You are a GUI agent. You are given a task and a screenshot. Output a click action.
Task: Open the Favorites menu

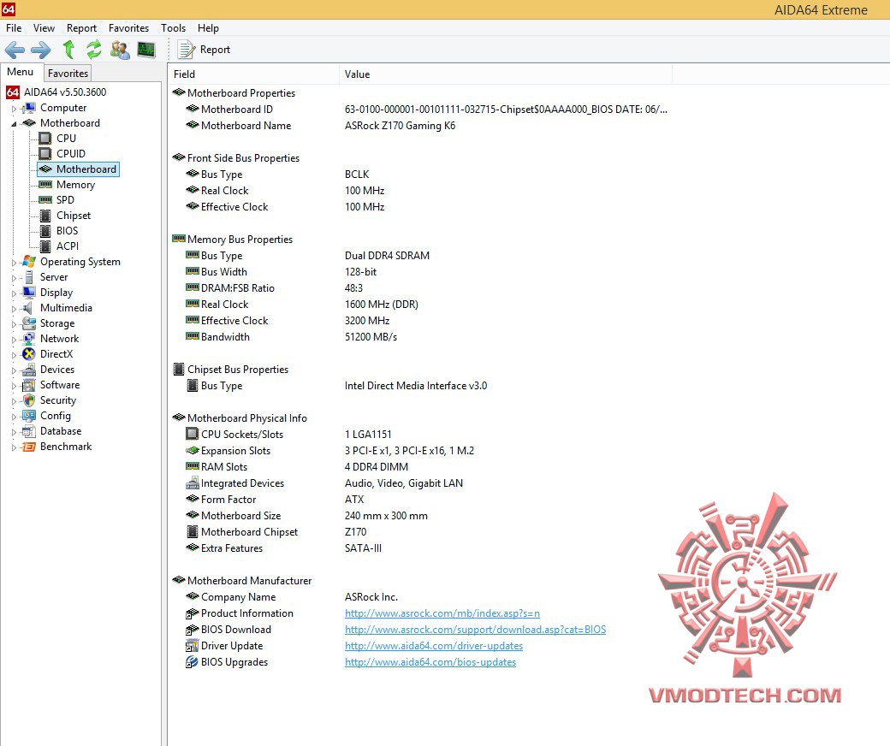click(x=129, y=27)
